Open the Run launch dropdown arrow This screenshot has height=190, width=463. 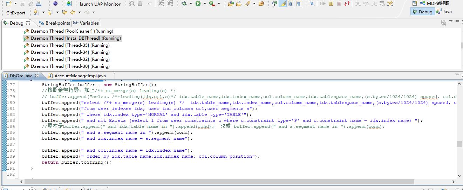coord(205,4)
